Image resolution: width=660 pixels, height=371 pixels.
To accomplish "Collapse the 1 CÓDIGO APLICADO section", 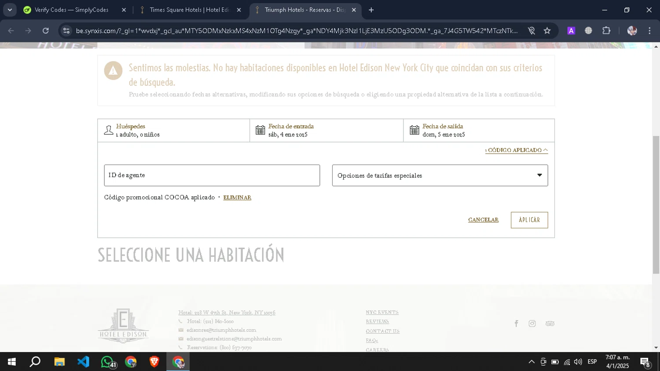I will (517, 150).
